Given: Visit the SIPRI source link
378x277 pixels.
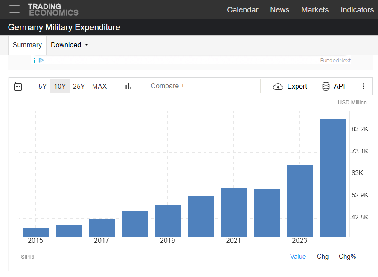Looking at the screenshot, I should (28, 257).
